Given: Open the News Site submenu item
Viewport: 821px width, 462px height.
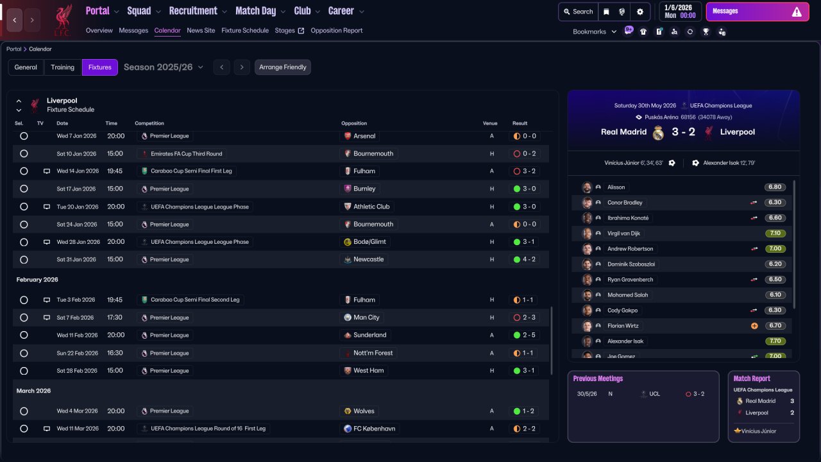Looking at the screenshot, I should coord(201,31).
